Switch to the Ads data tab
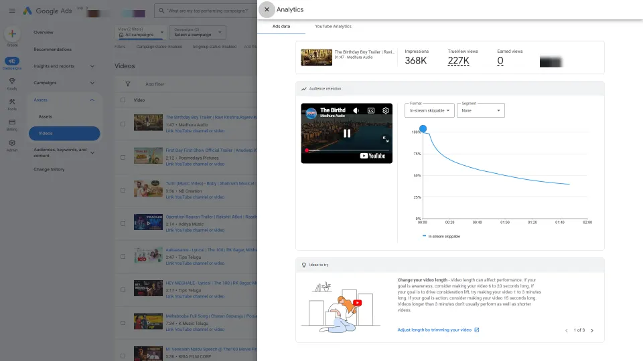The image size is (643, 361). point(281,26)
